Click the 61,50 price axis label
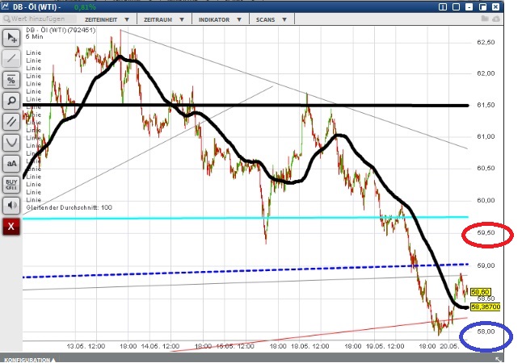 486,105
